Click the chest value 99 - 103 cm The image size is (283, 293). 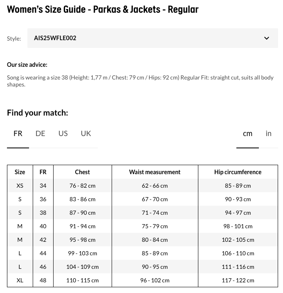[x=82, y=253]
